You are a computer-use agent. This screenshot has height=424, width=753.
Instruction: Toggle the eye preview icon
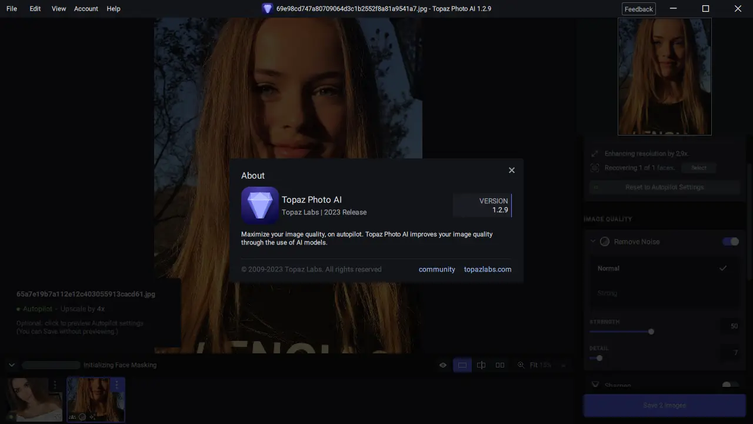443,365
